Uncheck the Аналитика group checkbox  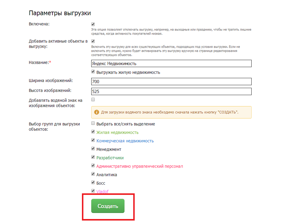click(x=93, y=174)
